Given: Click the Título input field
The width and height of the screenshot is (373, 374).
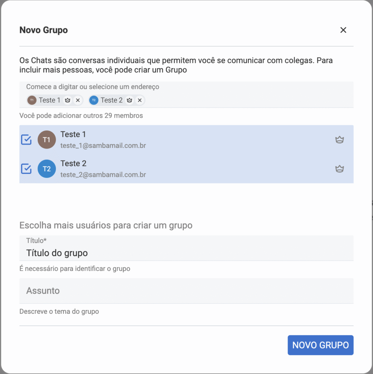Looking at the screenshot, I should [x=186, y=253].
